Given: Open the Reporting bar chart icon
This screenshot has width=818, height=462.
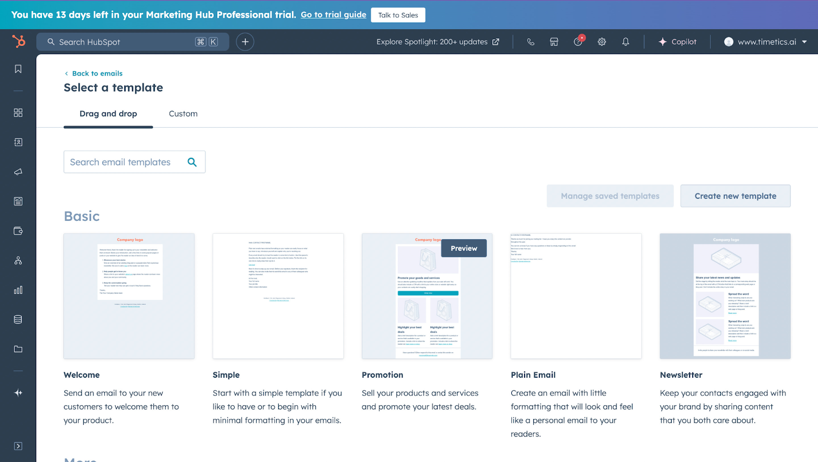Looking at the screenshot, I should click(x=18, y=290).
